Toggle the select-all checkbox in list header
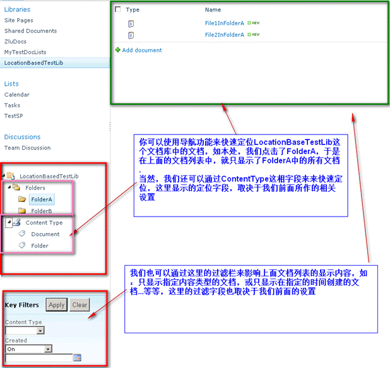390x368 pixels. coord(118,9)
